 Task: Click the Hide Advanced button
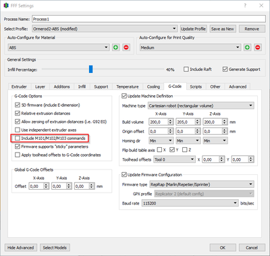(x=20, y=248)
